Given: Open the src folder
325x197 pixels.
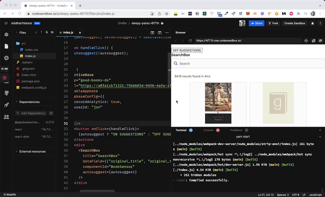Looking at the screenshot, I should 35,44.
